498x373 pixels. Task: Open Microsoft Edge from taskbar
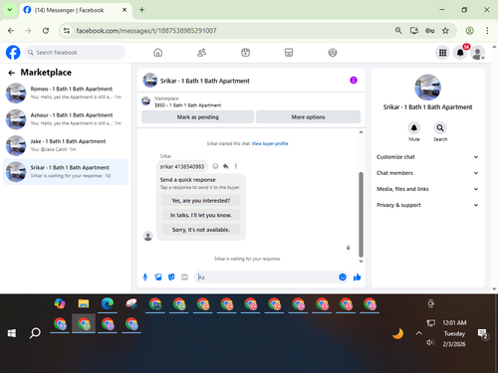108,303
